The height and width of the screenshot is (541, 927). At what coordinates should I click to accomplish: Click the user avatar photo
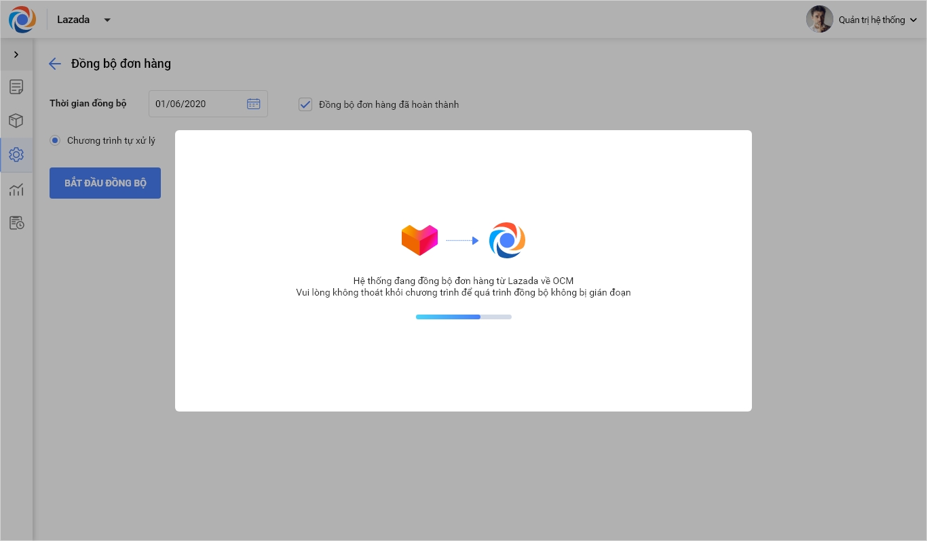point(819,20)
